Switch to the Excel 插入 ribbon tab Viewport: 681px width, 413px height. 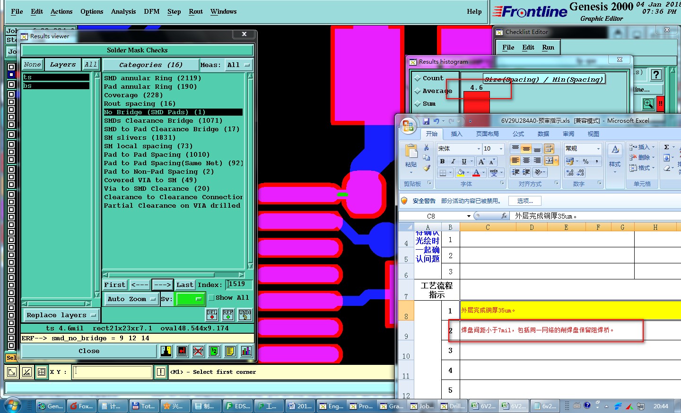point(456,134)
